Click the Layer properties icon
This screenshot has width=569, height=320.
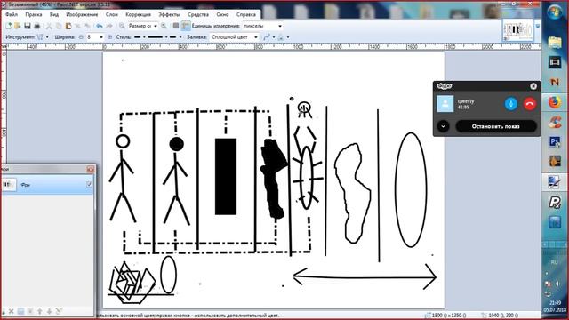[x=59, y=311]
